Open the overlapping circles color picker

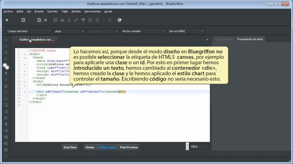coord(6,66)
